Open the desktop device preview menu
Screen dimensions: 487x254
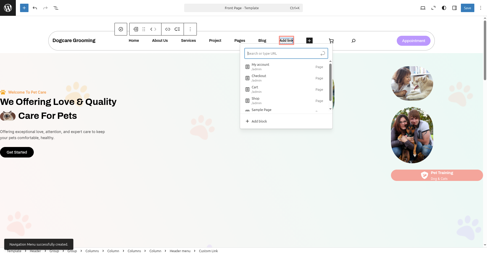click(x=423, y=8)
